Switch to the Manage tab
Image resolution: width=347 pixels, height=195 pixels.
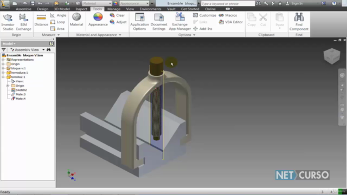point(114,9)
